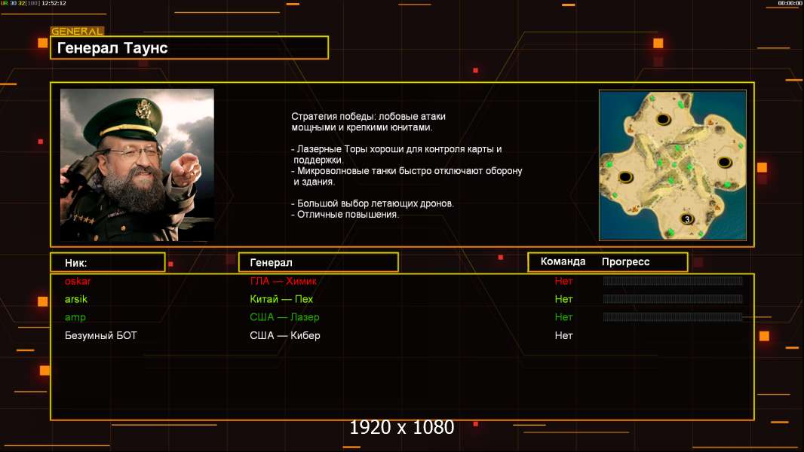This screenshot has height=452, width=804.
Task: Select player name amp
Action: (75, 317)
